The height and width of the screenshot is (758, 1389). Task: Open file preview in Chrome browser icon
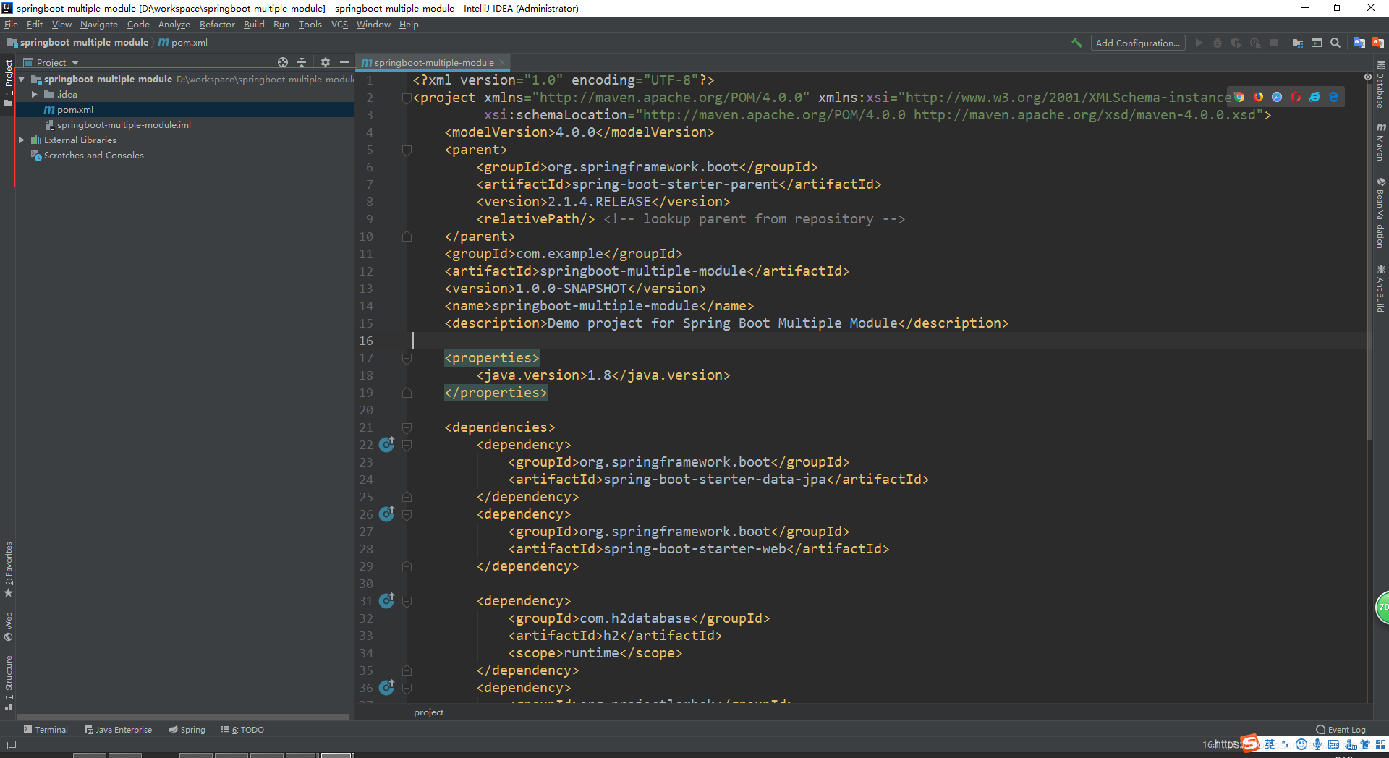(x=1239, y=97)
